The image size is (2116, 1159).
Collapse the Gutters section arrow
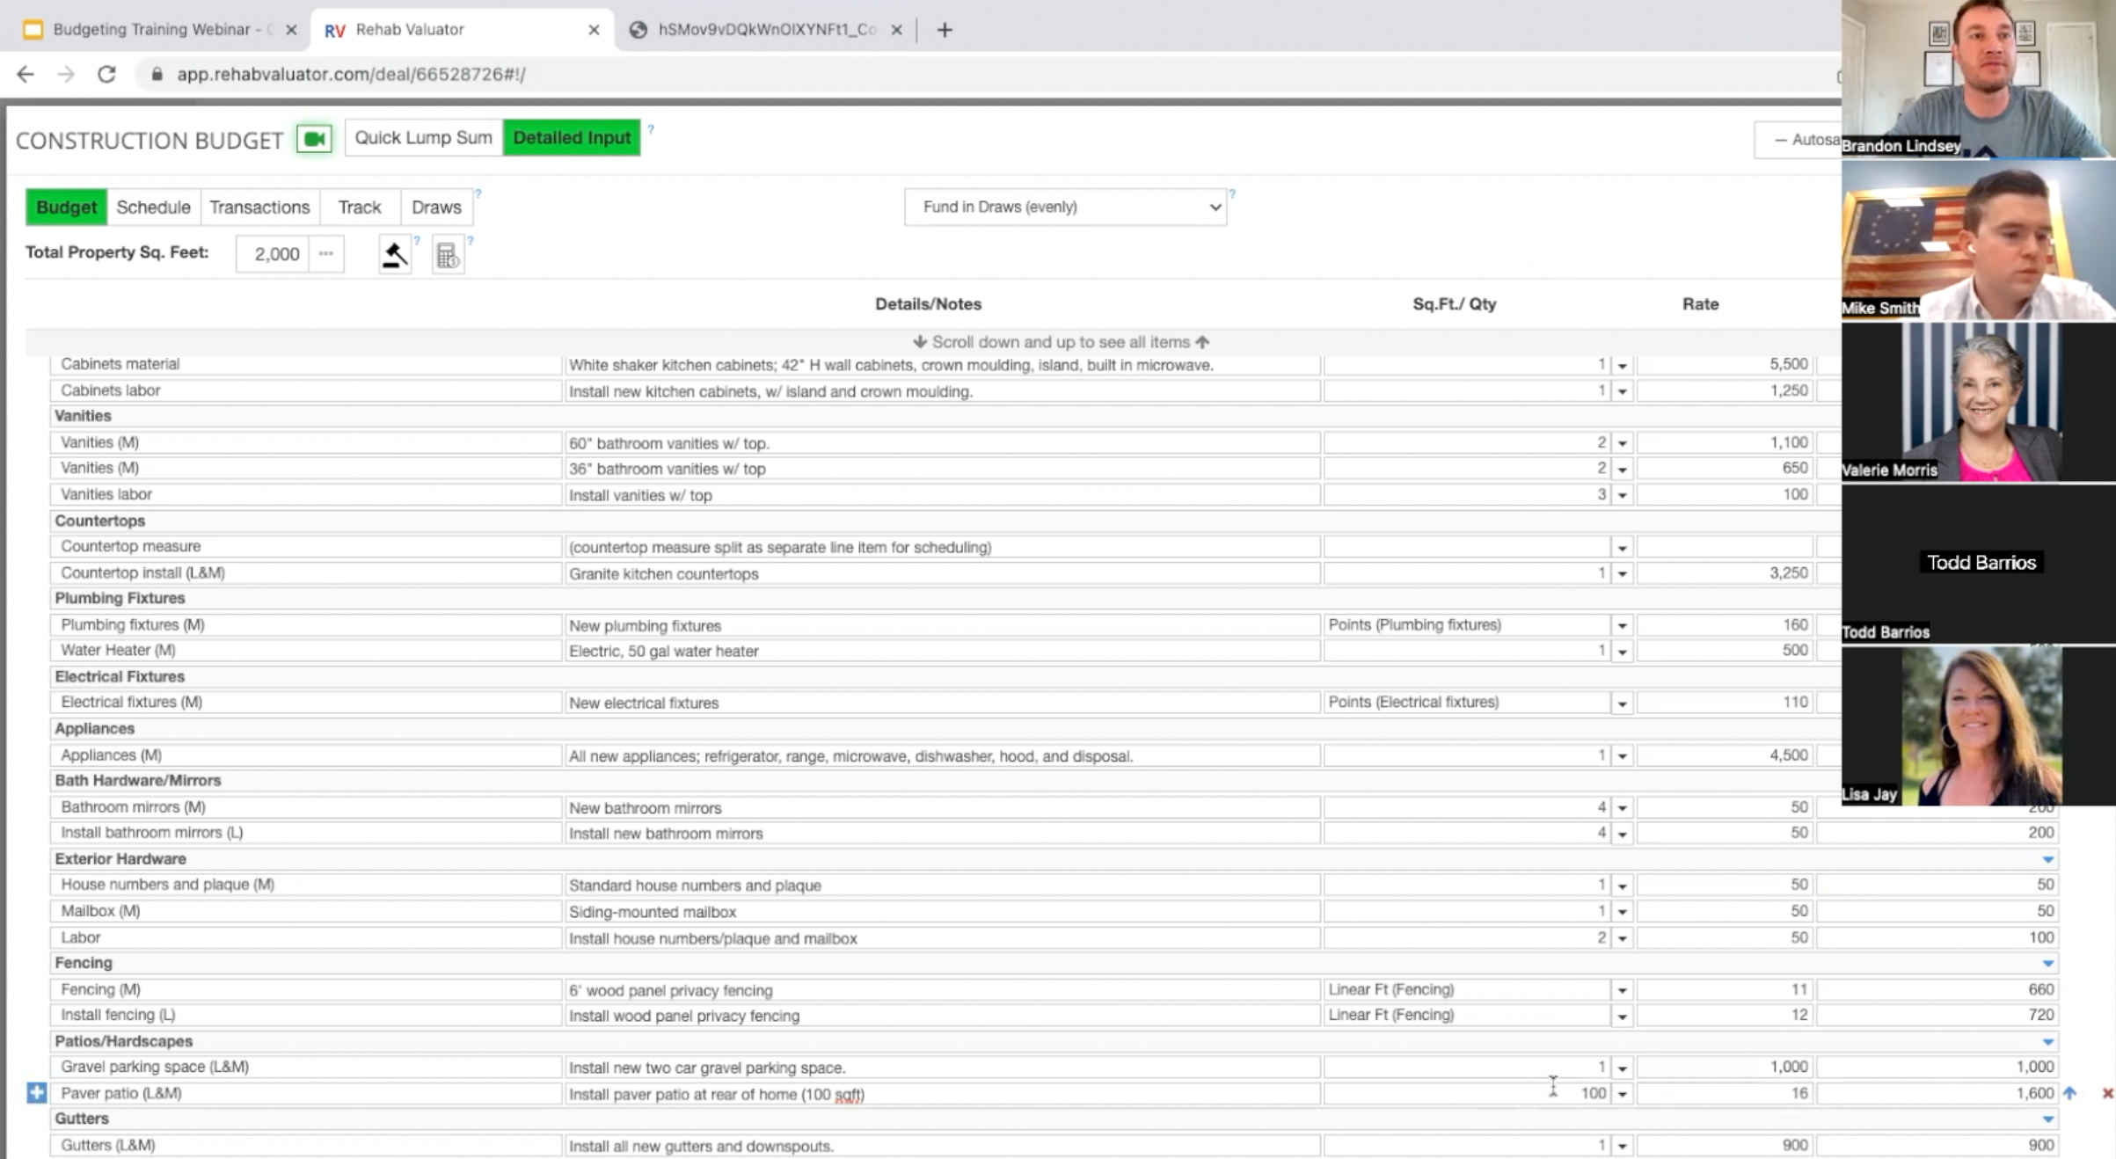(x=2047, y=1119)
